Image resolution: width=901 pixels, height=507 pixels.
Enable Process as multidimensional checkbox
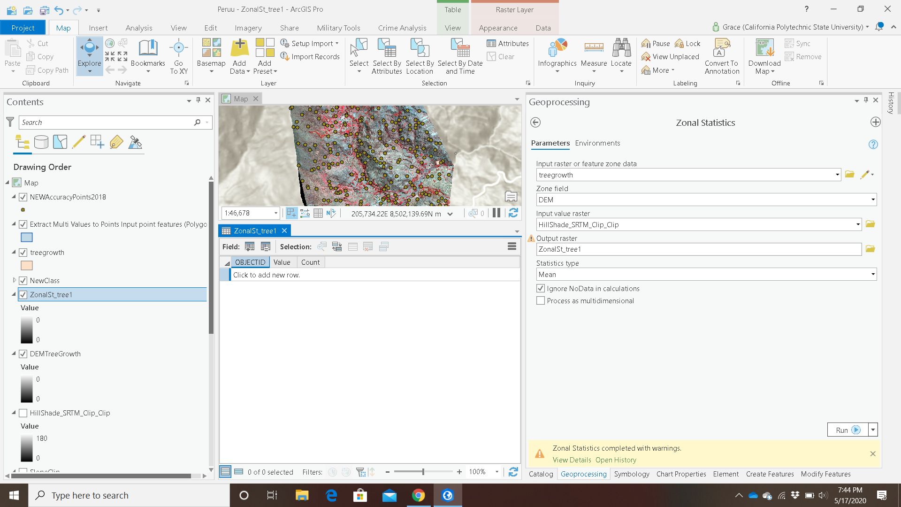[x=541, y=301]
